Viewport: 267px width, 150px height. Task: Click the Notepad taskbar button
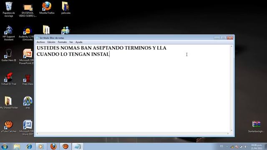point(78,146)
